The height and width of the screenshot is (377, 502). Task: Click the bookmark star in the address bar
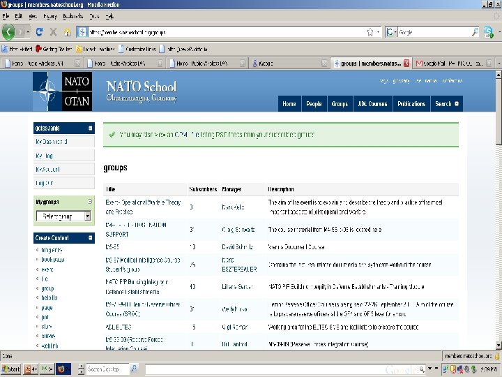pyautogui.click(x=370, y=32)
